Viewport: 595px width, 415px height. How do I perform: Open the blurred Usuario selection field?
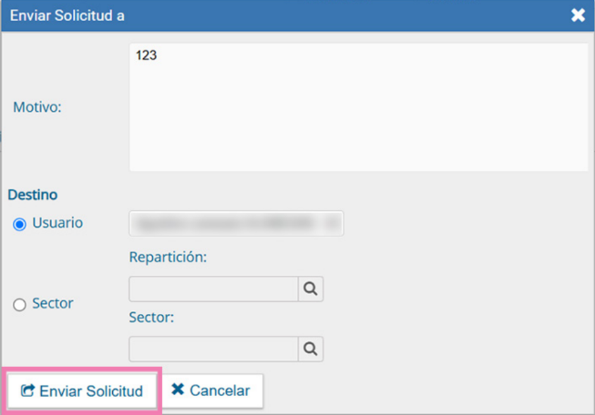click(x=236, y=223)
